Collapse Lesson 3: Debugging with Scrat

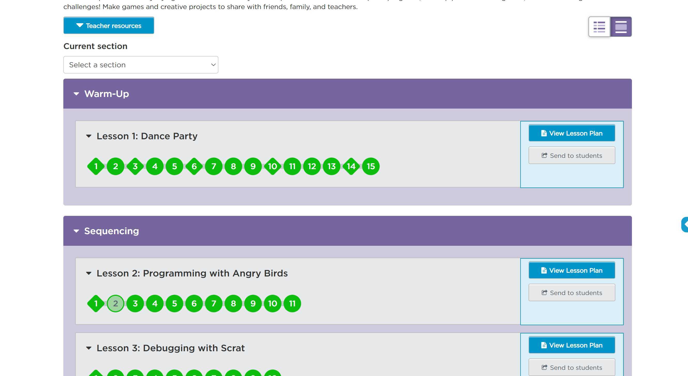[x=89, y=348]
